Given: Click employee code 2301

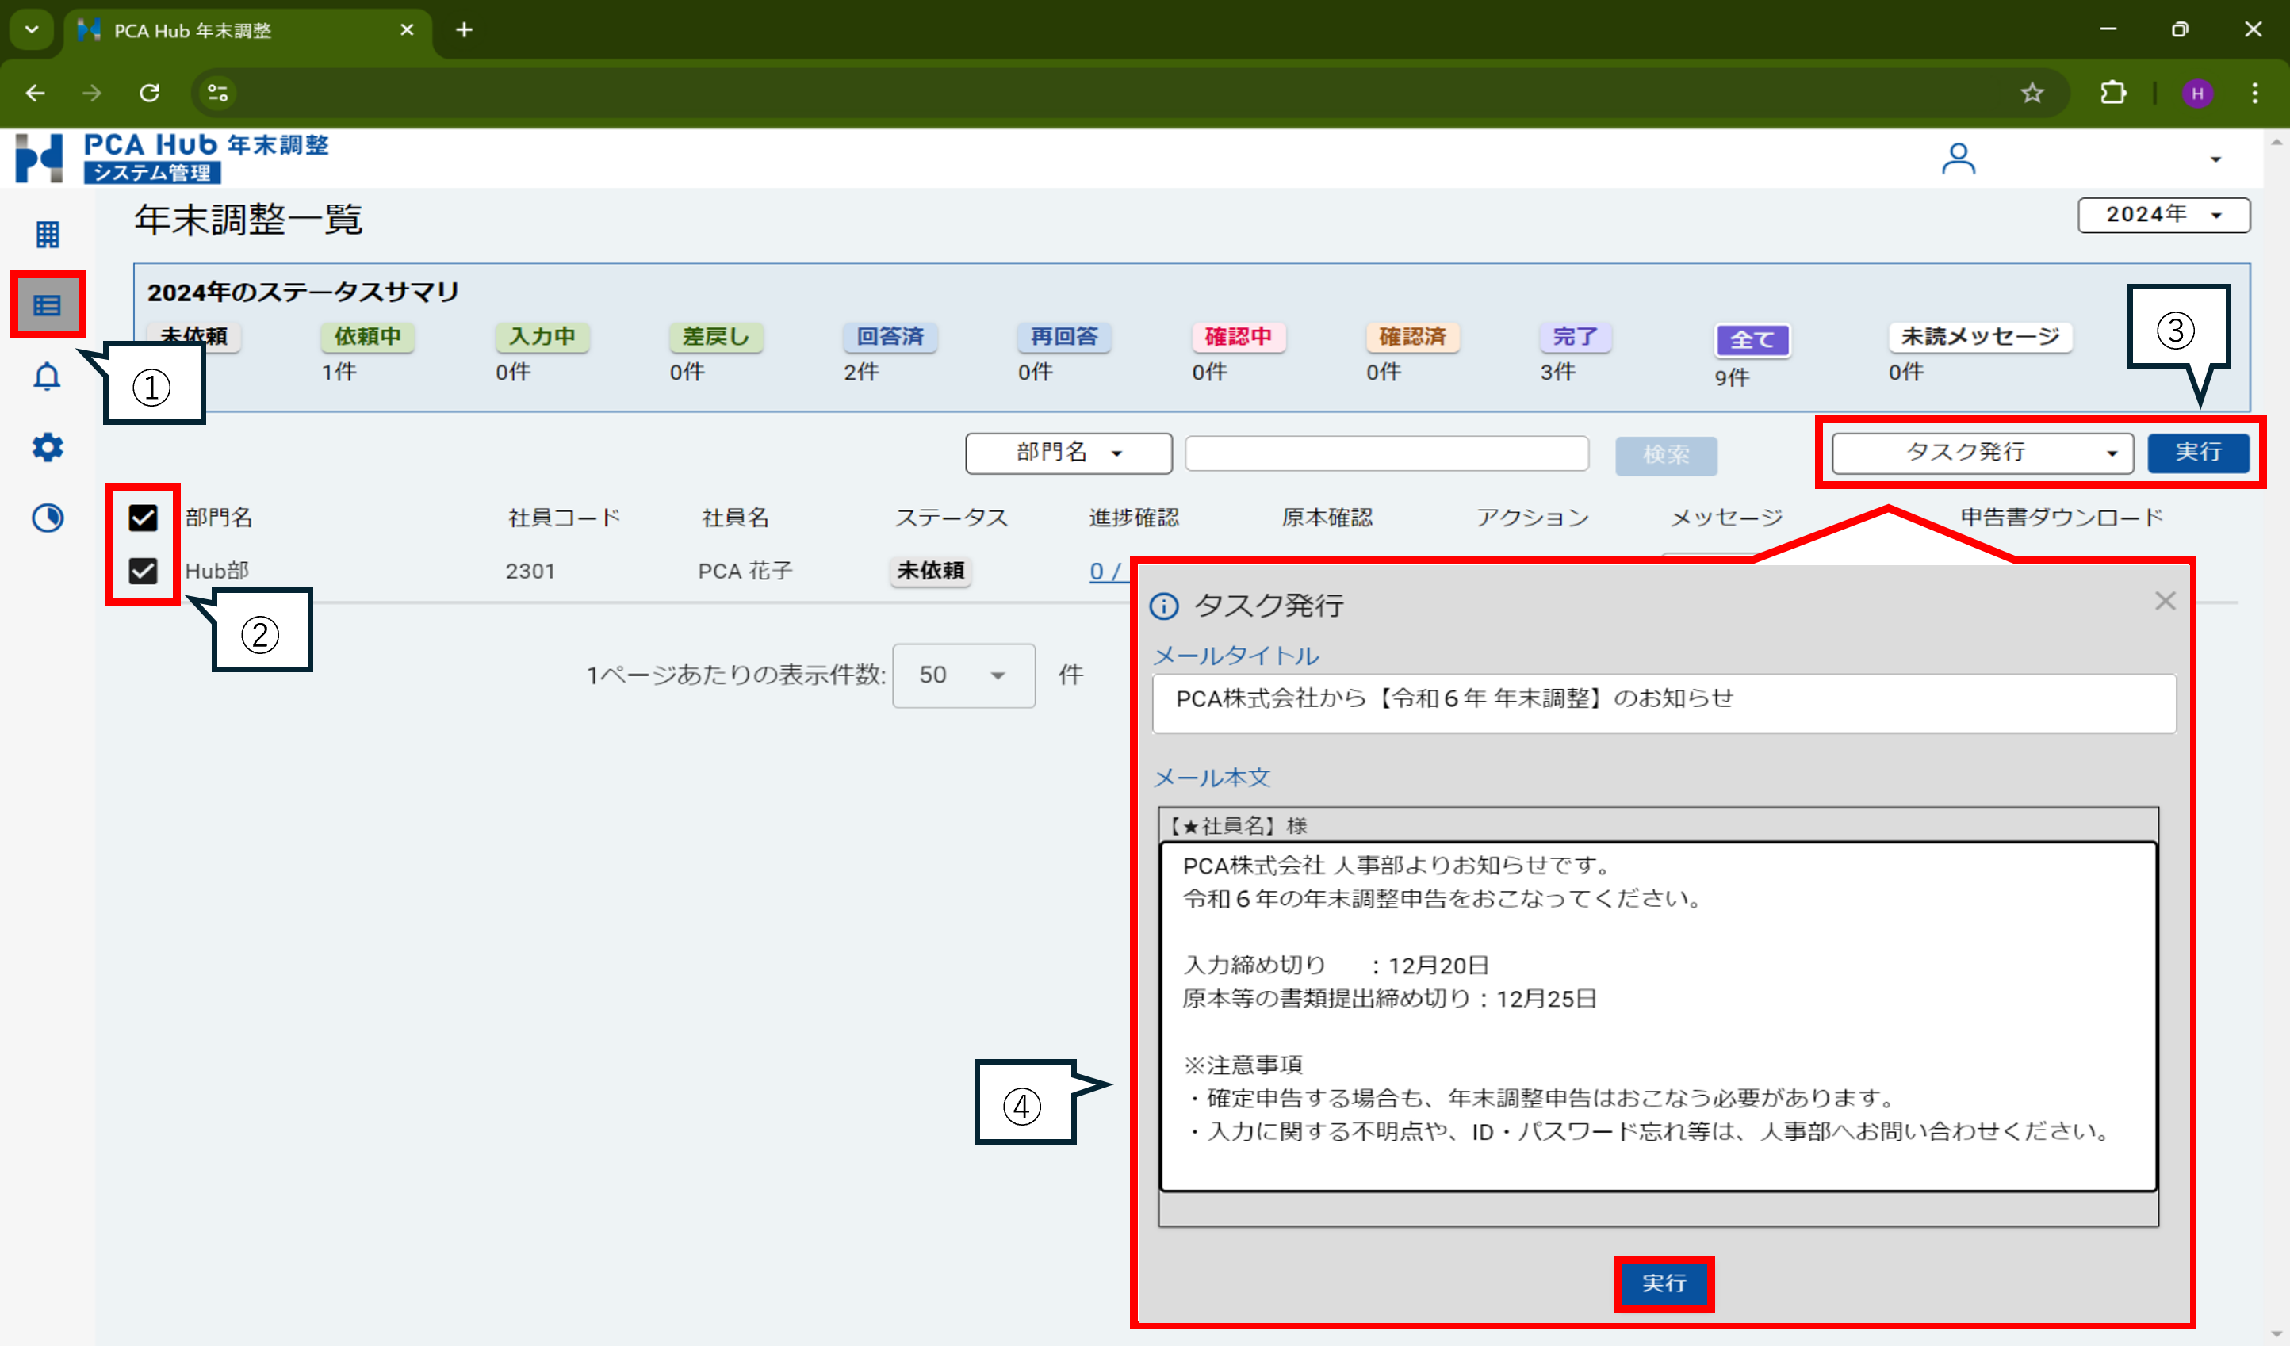Looking at the screenshot, I should (530, 572).
